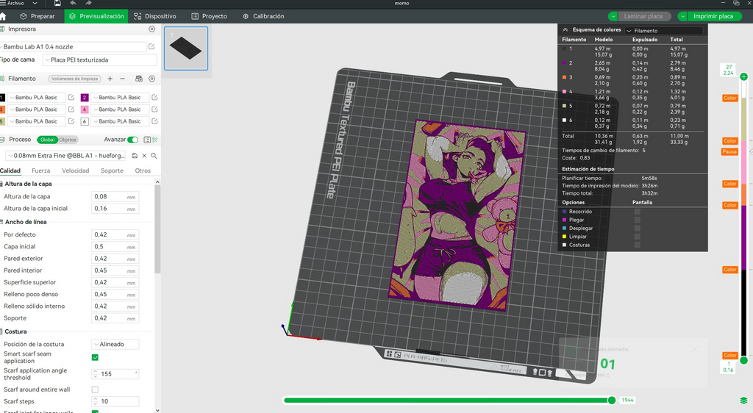Click the Pausa marker on layer slider
Screen dimensions: 753x413
(x=729, y=151)
